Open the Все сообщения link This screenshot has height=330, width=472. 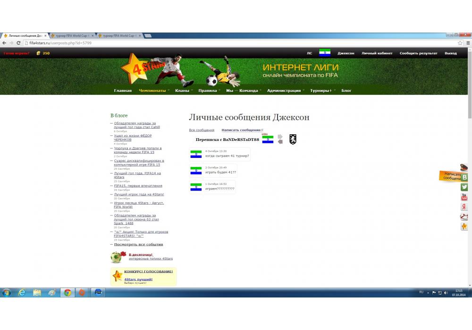pyautogui.click(x=202, y=130)
